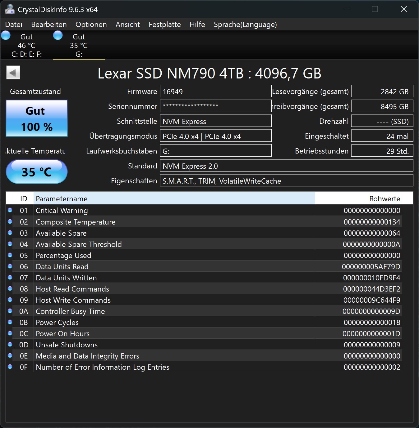Click the Drehzahl value ---- (SSD)
The image size is (419, 428).
coord(382,121)
